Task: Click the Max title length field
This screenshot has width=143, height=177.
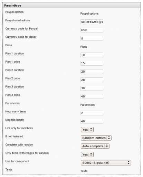Action: pyautogui.click(x=92, y=121)
